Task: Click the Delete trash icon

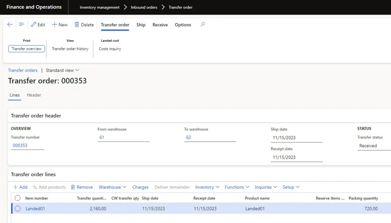Action: 77,24
